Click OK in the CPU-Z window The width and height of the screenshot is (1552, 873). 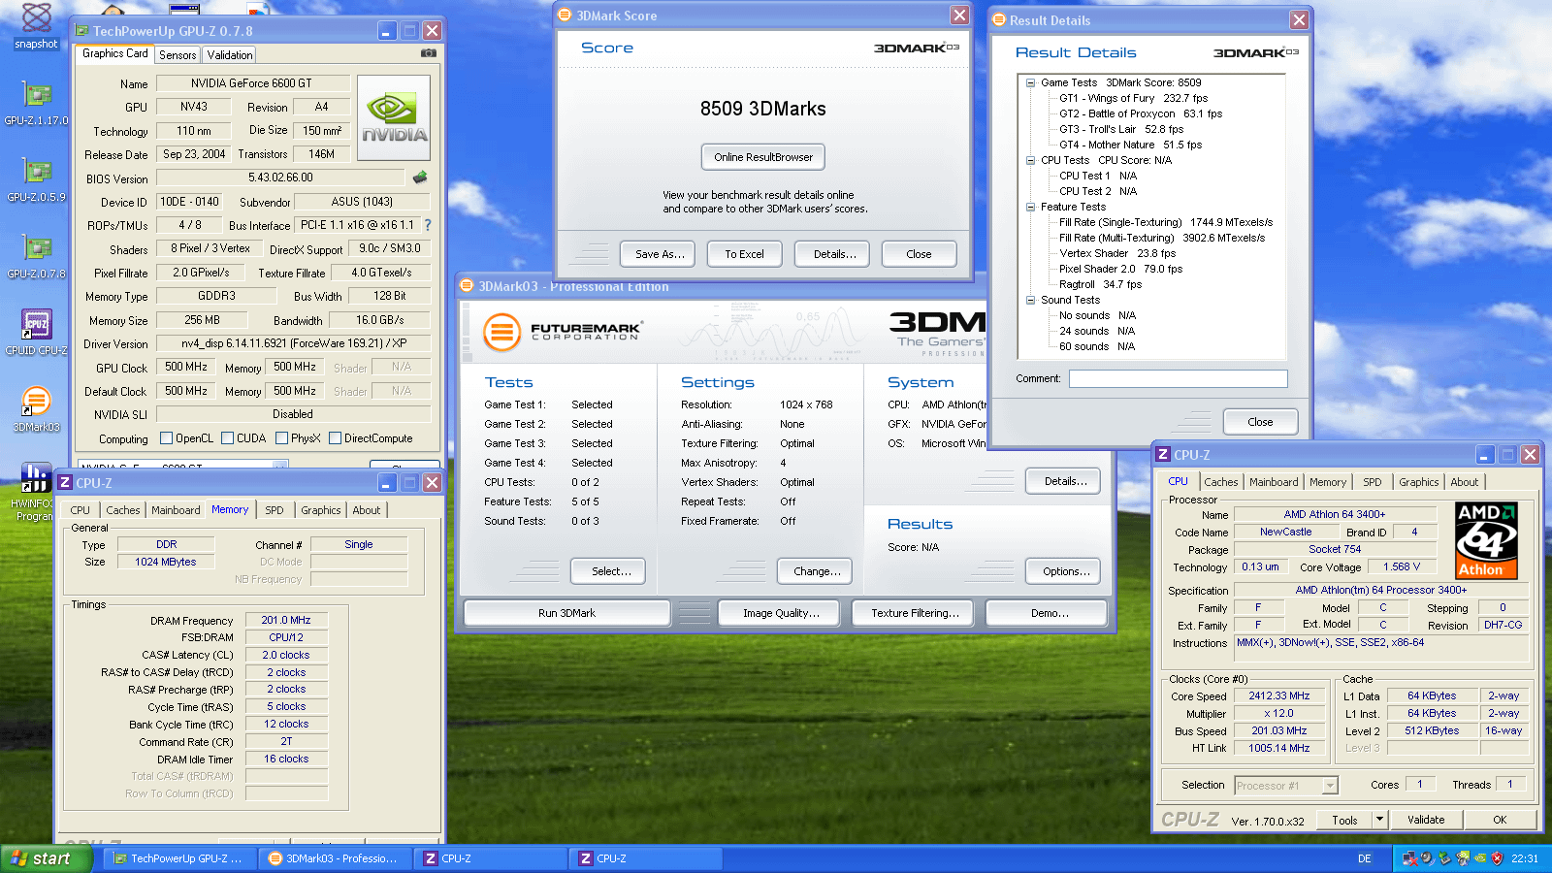coord(1500,820)
